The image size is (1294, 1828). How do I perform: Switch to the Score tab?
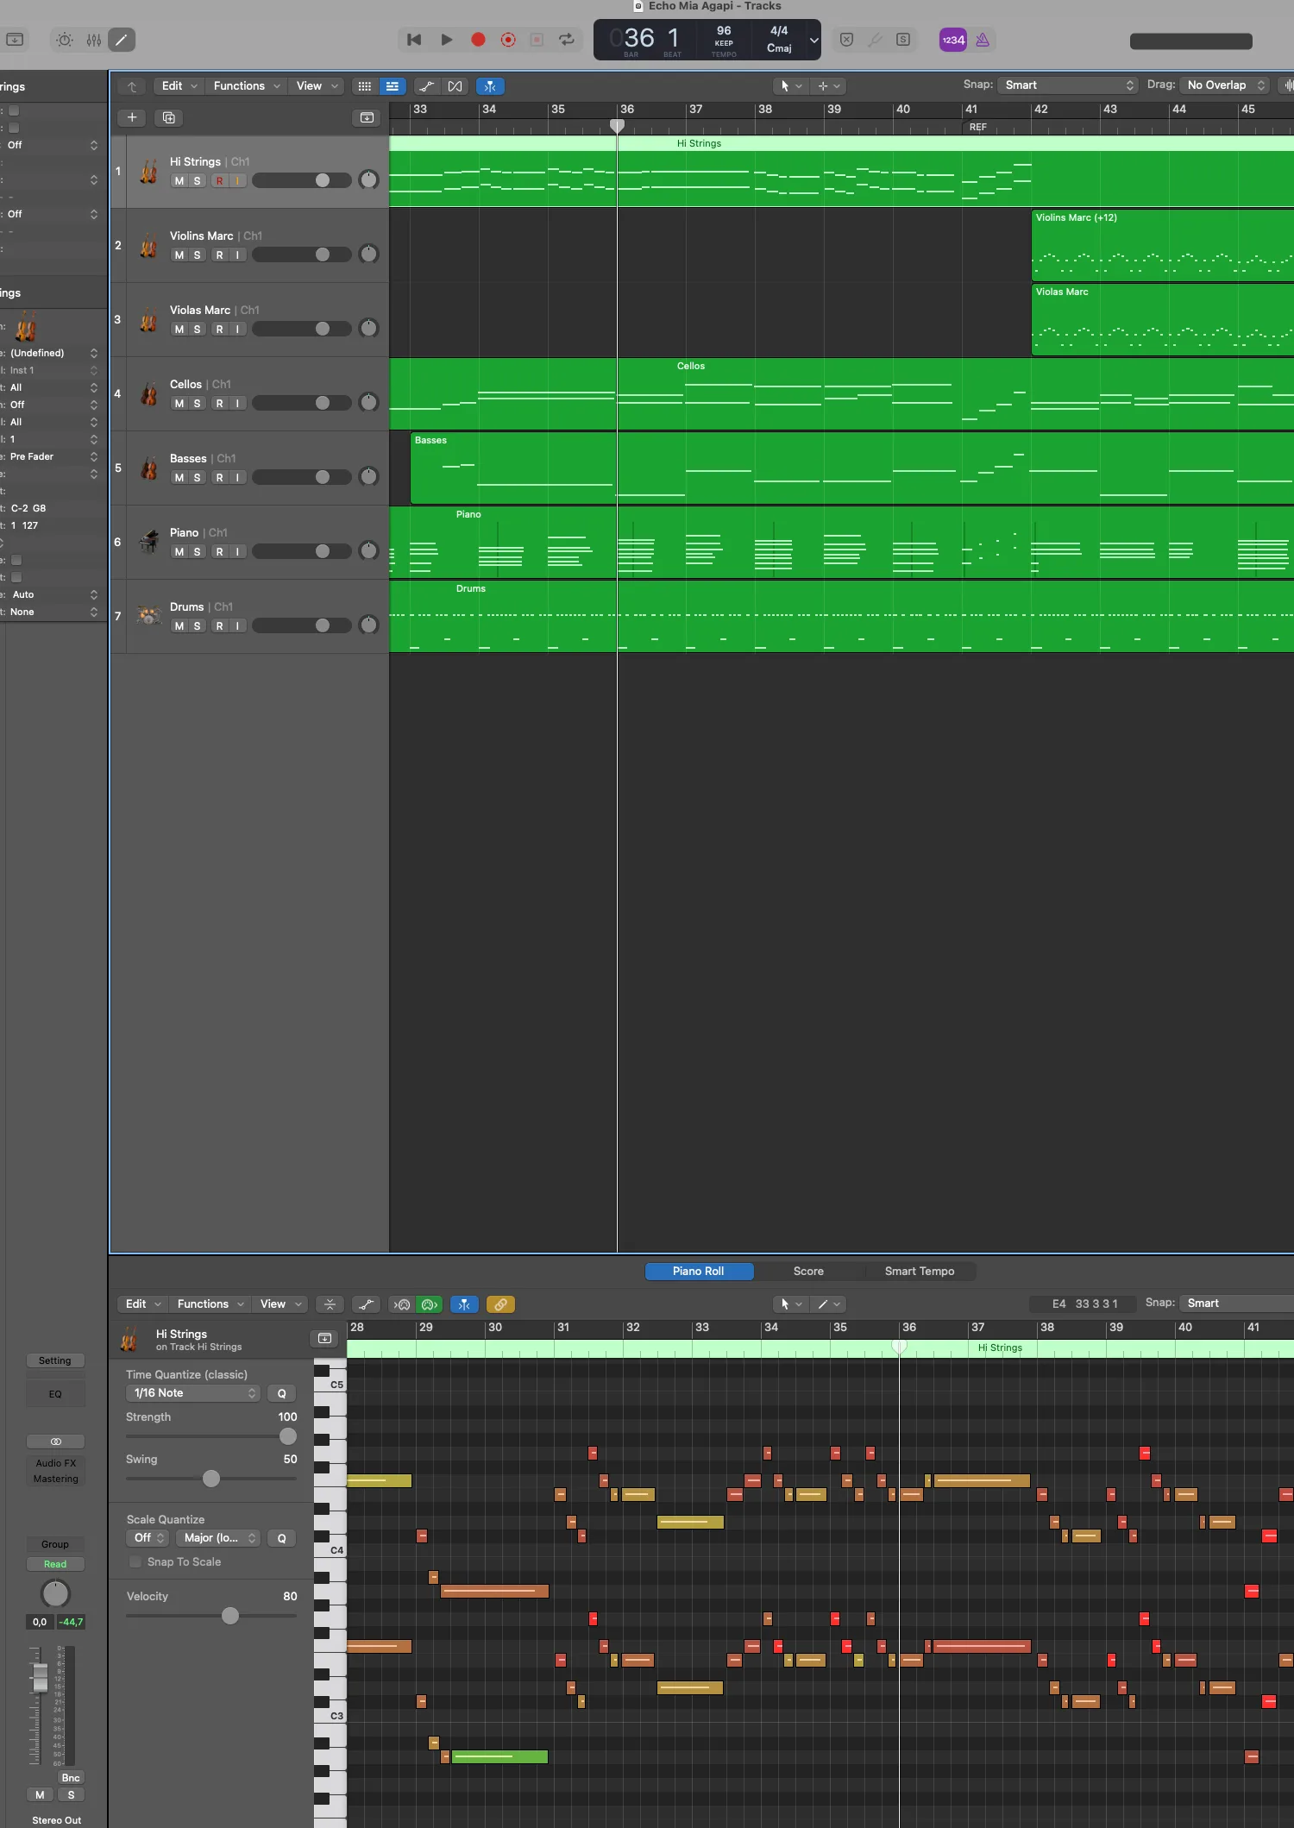click(x=808, y=1272)
